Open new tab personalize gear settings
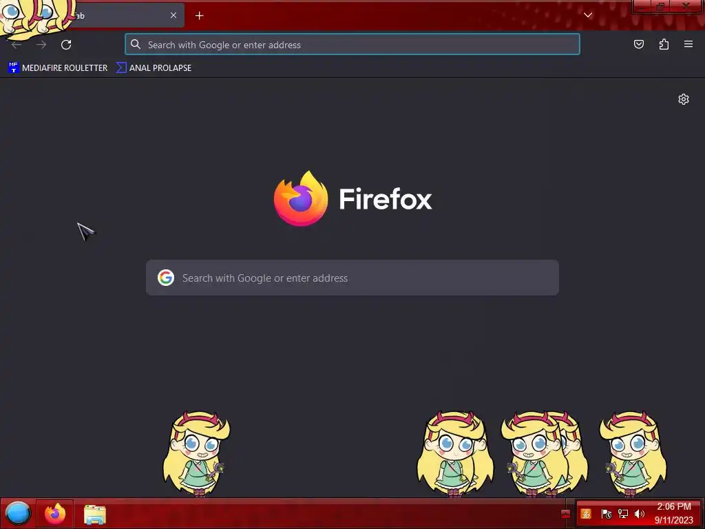 [684, 99]
